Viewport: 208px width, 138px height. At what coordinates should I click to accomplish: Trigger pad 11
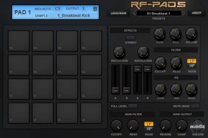pyautogui.click(x=67, y=65)
